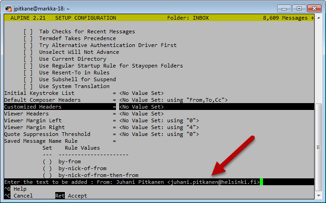Click Ret Accept command
Viewport: 326px width, 203px height.
[71, 196]
